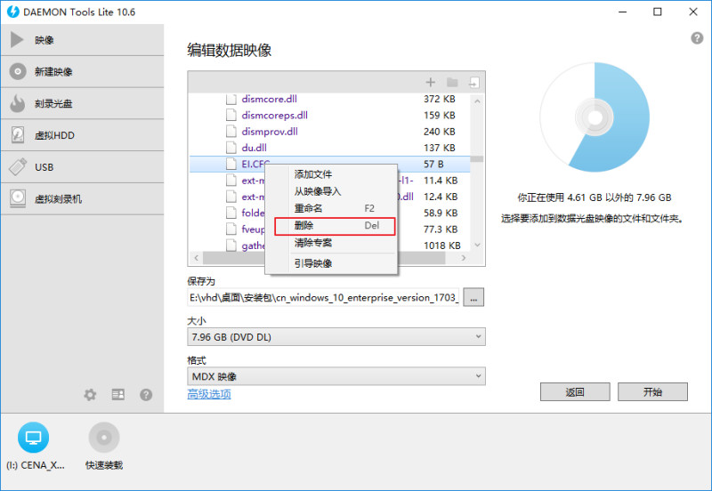Click the 返回 button

[x=575, y=392]
